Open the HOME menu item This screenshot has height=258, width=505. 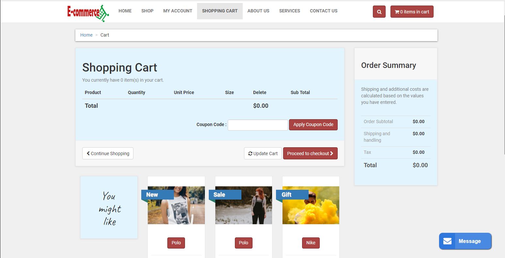125,11
